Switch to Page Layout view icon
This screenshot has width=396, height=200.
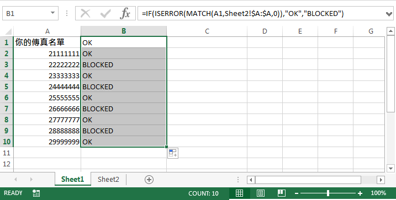click(x=260, y=193)
